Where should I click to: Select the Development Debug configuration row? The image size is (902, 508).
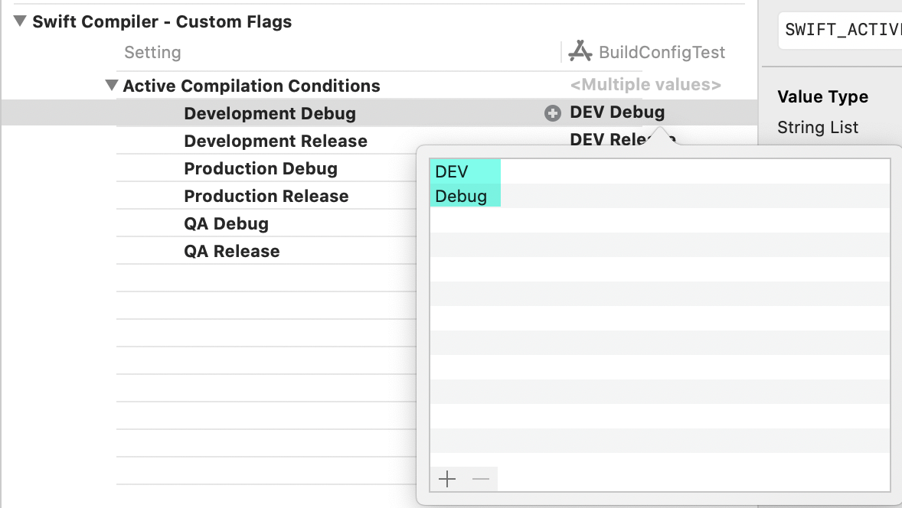(270, 113)
